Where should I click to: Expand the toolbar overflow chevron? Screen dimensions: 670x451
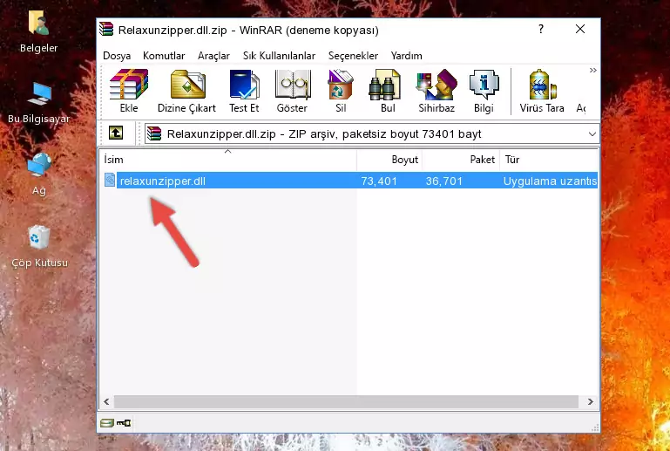[x=593, y=70]
